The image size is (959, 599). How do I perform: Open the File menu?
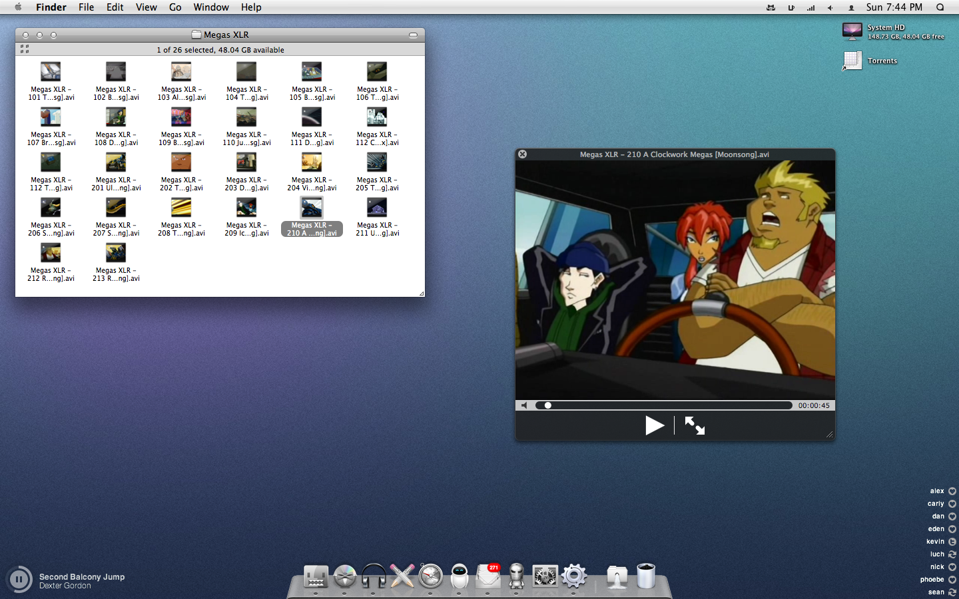click(x=86, y=7)
